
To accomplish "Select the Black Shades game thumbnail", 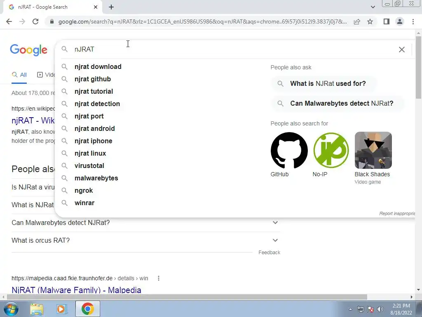I will [373, 150].
